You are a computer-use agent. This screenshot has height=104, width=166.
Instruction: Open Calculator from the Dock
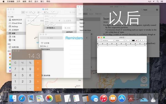(x=85, y=98)
